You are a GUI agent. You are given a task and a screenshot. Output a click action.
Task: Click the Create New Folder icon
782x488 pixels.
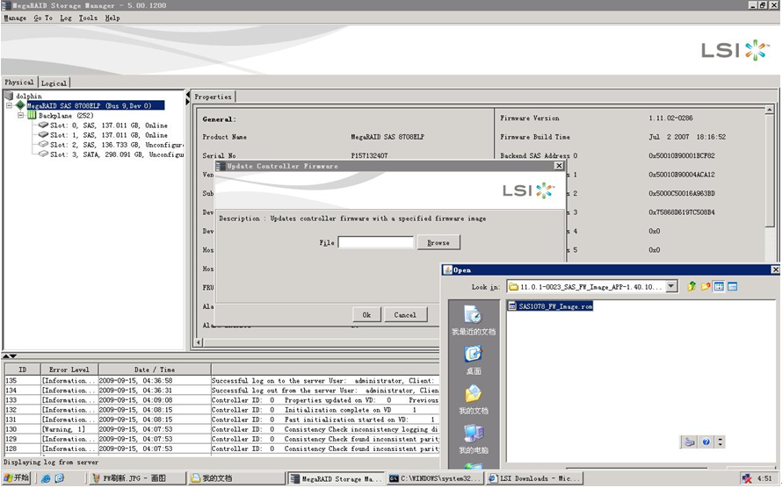click(x=705, y=286)
